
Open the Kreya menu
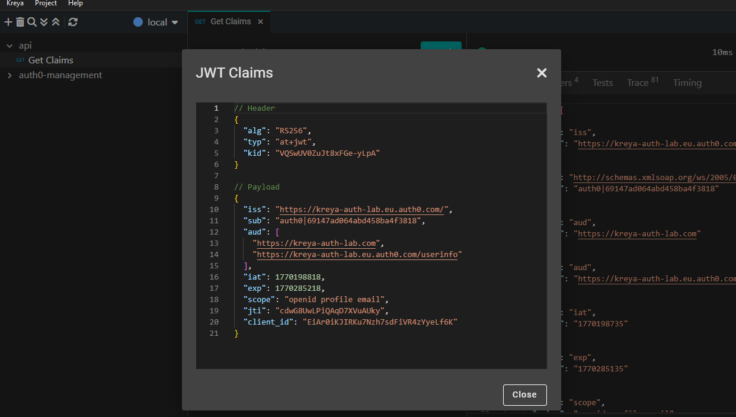(x=15, y=4)
